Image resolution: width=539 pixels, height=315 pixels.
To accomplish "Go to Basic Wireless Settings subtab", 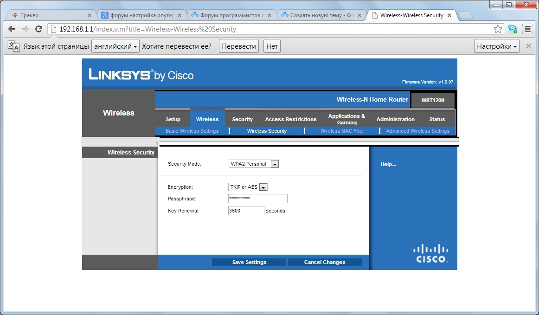I will [x=192, y=131].
